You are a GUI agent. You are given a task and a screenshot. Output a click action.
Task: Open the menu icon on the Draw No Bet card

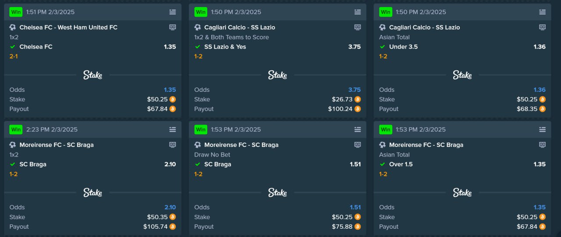pyautogui.click(x=358, y=130)
